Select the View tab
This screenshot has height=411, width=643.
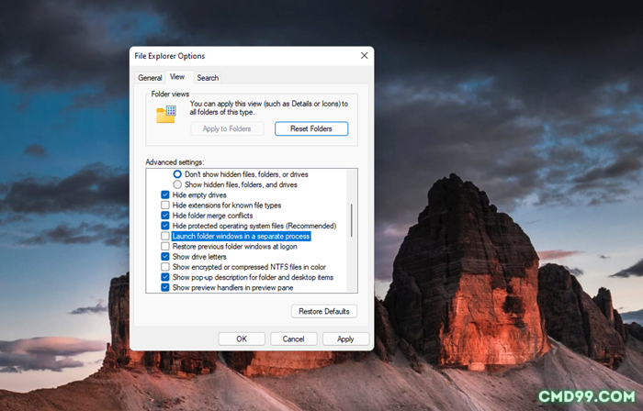click(x=177, y=77)
